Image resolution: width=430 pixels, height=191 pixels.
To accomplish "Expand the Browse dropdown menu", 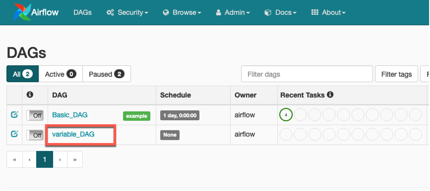I will pyautogui.click(x=182, y=13).
